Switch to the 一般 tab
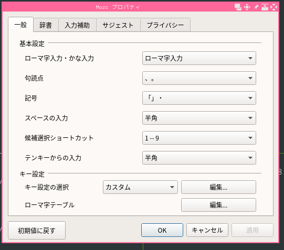284x250 pixels. point(20,25)
